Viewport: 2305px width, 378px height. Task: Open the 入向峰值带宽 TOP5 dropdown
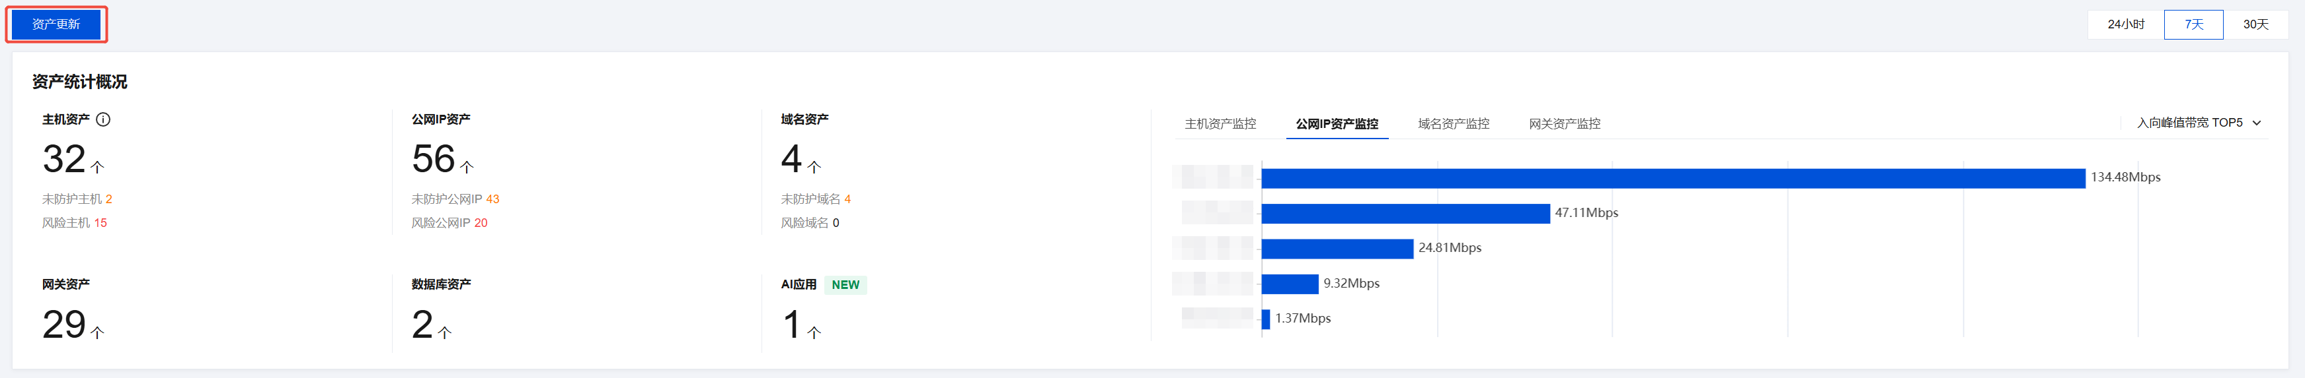coord(2199,123)
